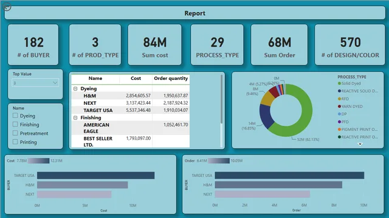
Task: Click the dark blue donut segment
Action: 266,116
